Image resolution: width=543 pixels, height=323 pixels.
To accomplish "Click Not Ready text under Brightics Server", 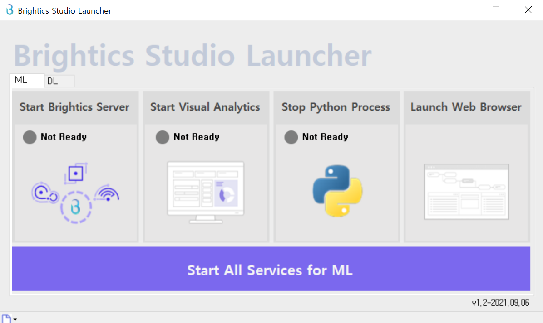I will click(x=64, y=137).
